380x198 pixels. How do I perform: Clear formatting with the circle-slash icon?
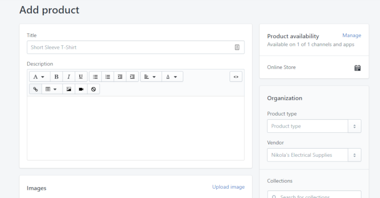coord(93,89)
